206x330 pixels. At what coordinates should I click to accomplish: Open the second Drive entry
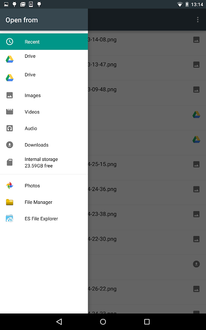pyautogui.click(x=44, y=78)
